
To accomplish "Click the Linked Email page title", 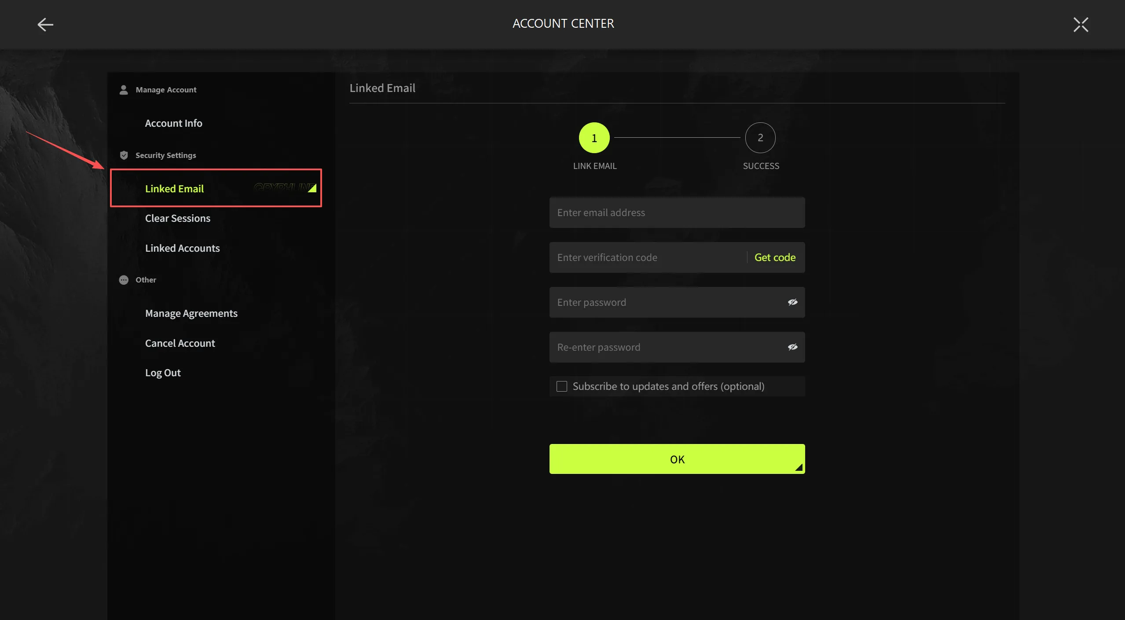I will [382, 88].
